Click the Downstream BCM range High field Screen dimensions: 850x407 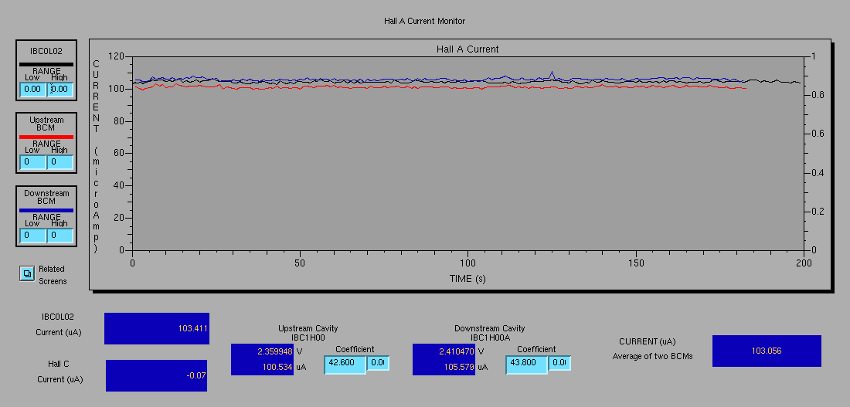point(59,236)
